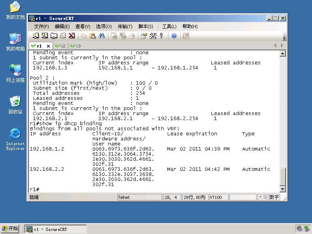The width and height of the screenshot is (312, 234).
Task: Click IP address 192.168.1.2 in bindings
Action: point(47,149)
